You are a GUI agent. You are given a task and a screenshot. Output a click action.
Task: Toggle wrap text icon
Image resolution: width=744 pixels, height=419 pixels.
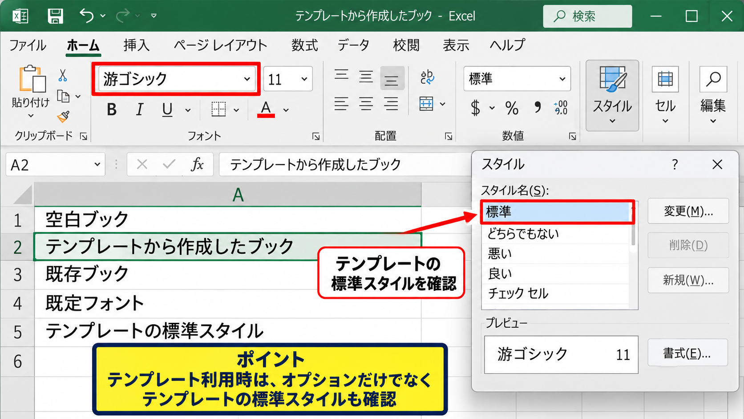tap(427, 77)
